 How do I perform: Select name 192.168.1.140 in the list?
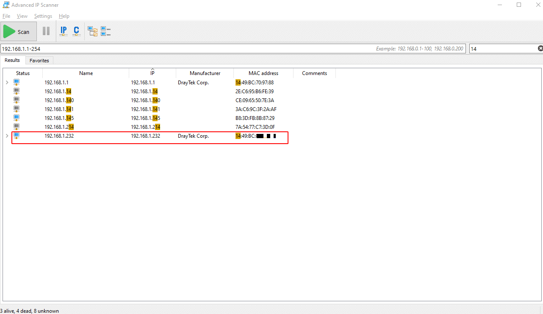click(59, 100)
